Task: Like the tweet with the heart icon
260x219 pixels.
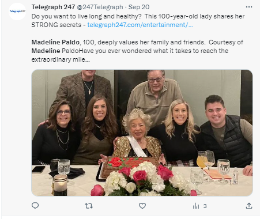Action: (142, 206)
